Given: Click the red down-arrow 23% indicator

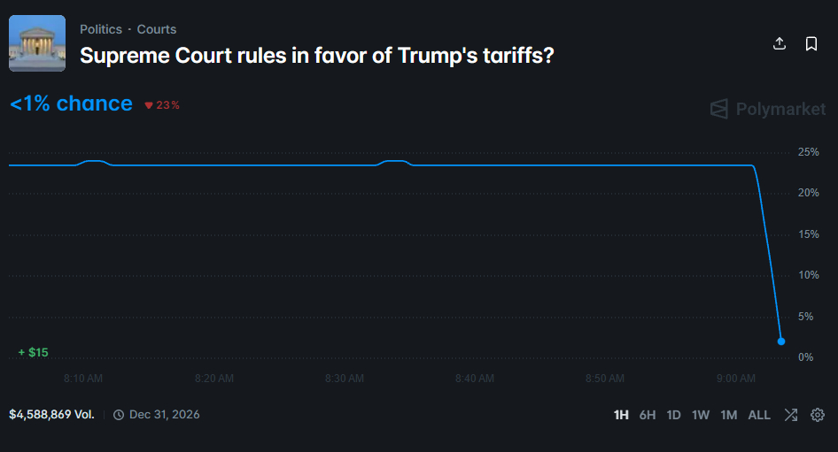Looking at the screenshot, I should pyautogui.click(x=162, y=105).
